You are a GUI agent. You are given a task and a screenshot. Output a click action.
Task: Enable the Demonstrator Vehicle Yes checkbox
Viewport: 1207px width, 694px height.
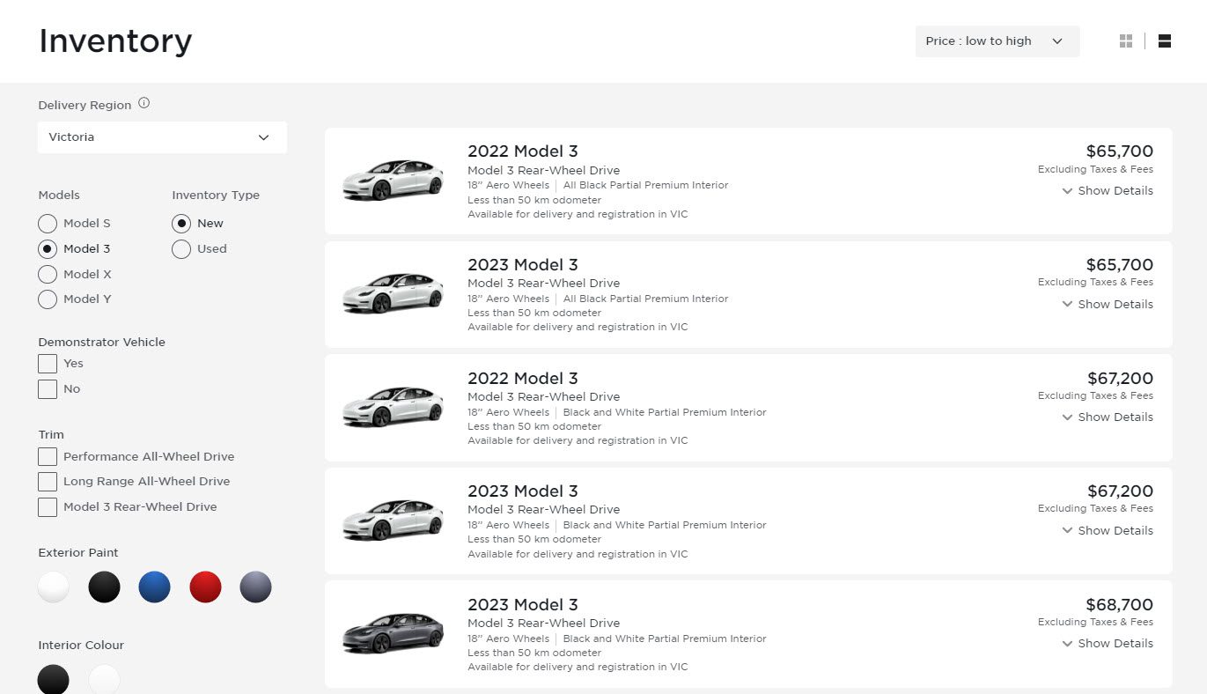(48, 363)
